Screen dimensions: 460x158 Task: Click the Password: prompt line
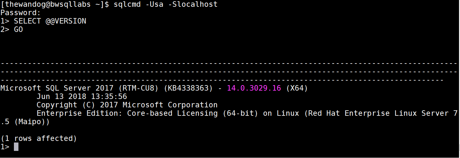[x=20, y=13]
